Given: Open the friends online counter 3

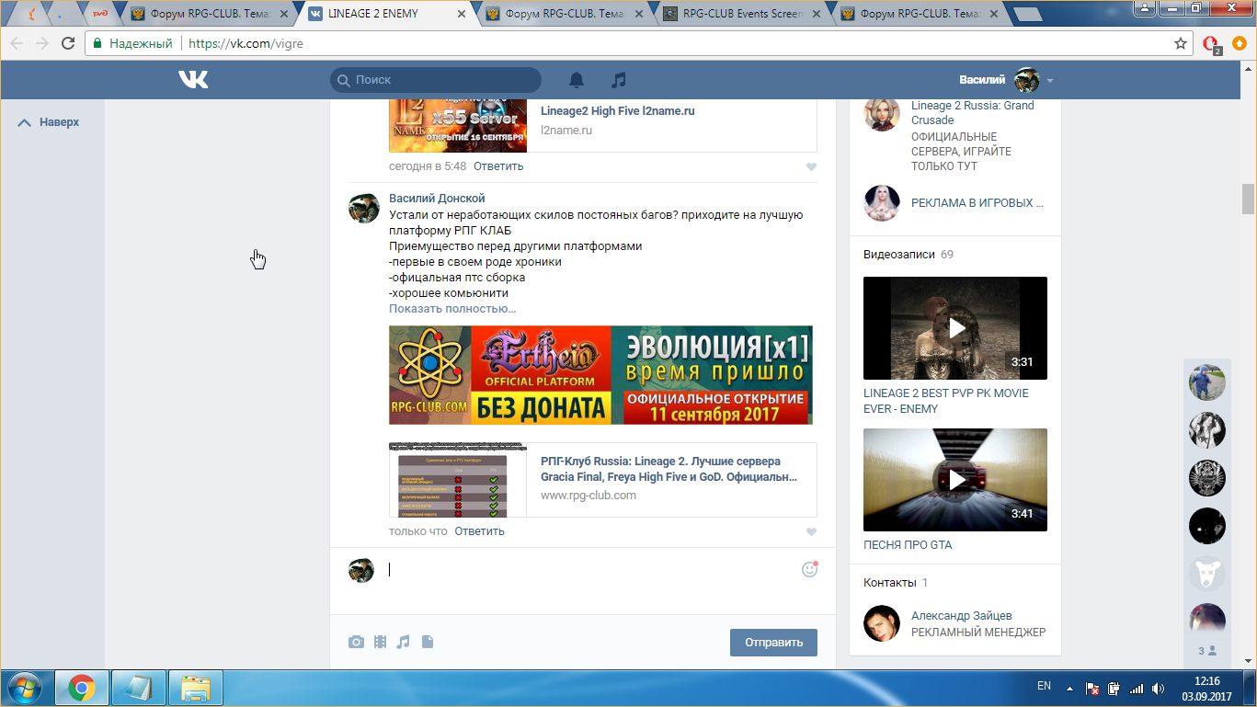Looking at the screenshot, I should tap(1207, 651).
